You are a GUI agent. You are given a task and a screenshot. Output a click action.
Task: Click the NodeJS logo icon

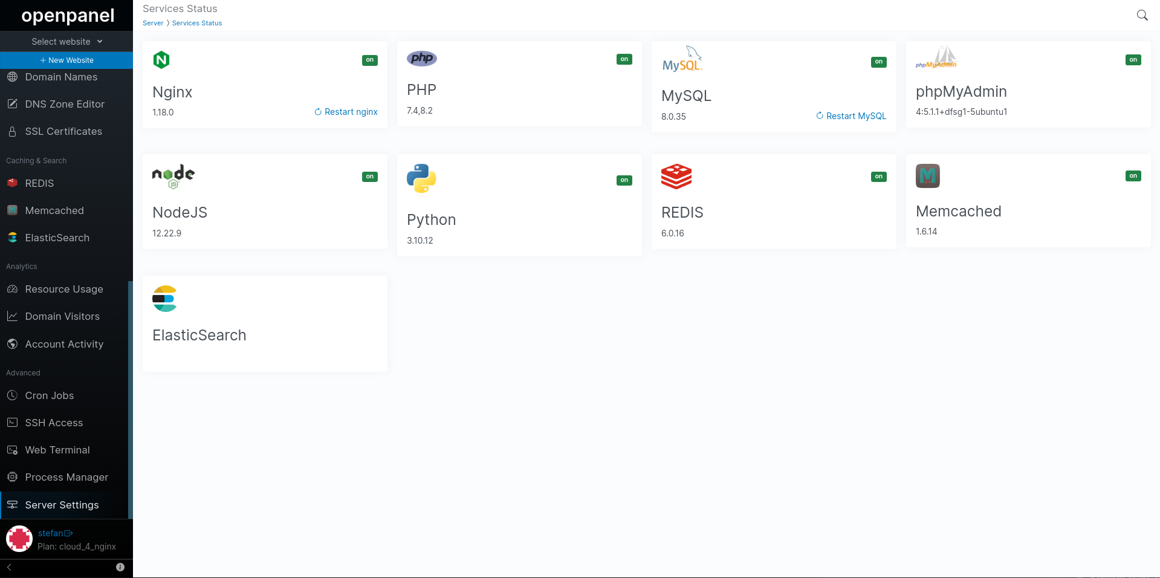click(173, 177)
